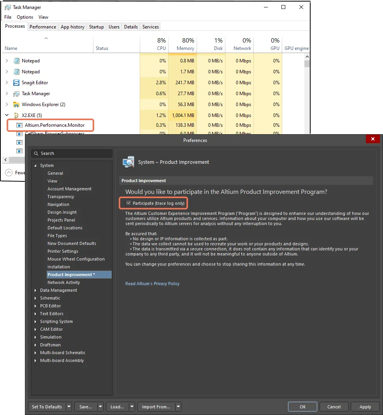This screenshot has height=415, width=383.
Task: Expand the PCB Editor preferences node
Action: [35, 306]
